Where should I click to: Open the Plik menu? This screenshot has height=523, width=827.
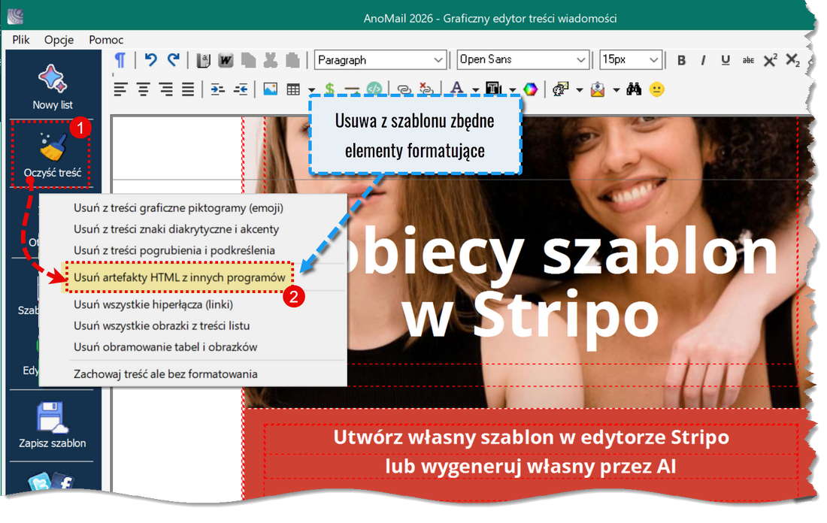point(20,40)
